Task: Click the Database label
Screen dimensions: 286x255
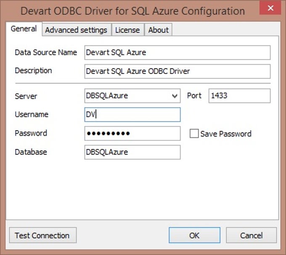Action: click(x=31, y=152)
